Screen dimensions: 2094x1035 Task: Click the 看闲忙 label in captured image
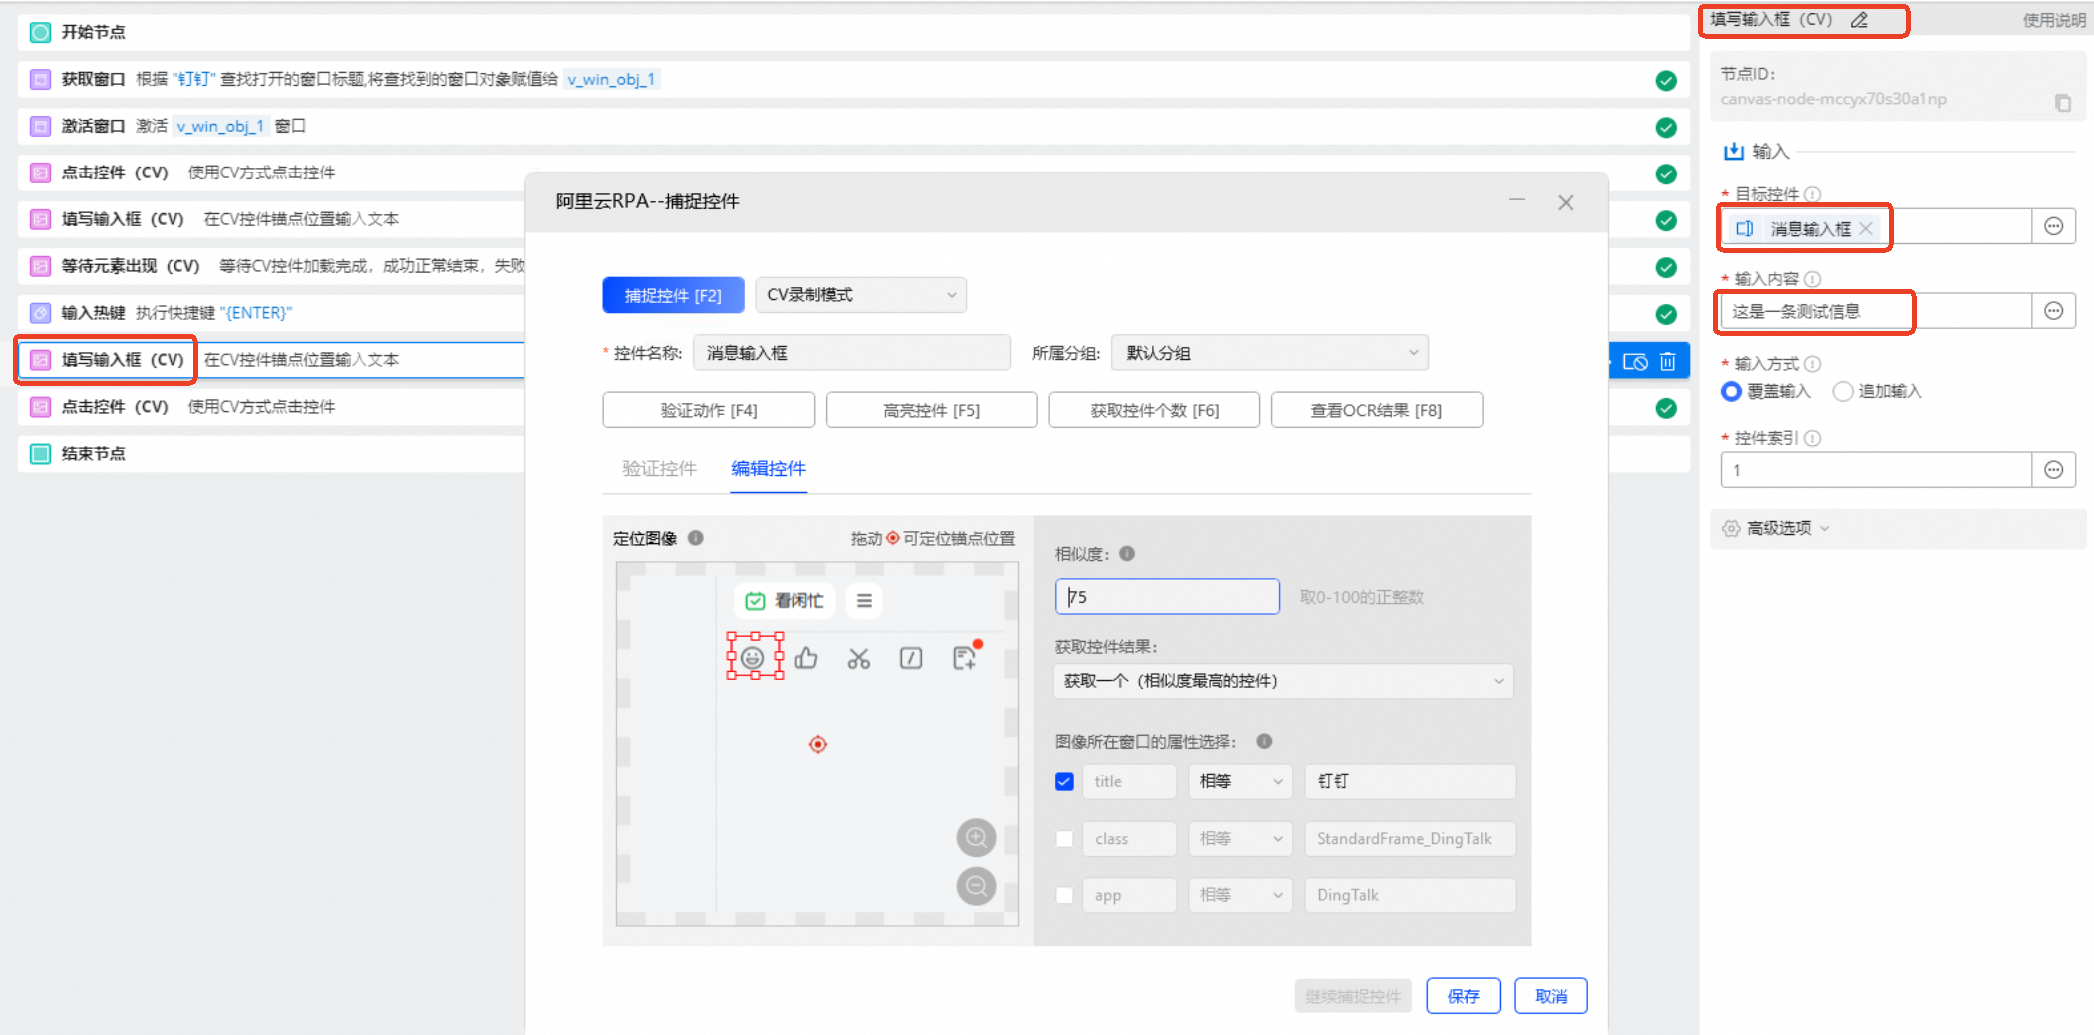point(799,601)
